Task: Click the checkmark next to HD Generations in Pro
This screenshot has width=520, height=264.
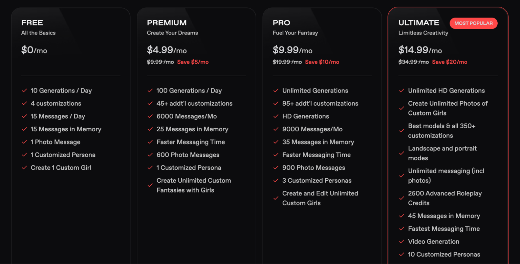Action: [x=276, y=116]
